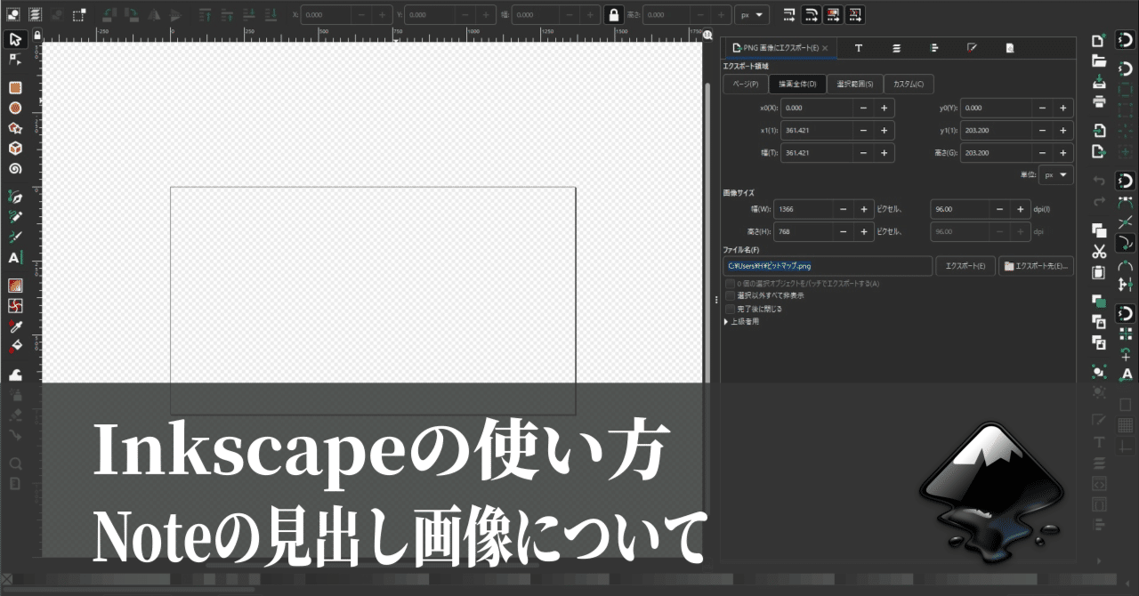Select the Text tool
Viewport: 1139px width, 596px height.
[x=14, y=256]
